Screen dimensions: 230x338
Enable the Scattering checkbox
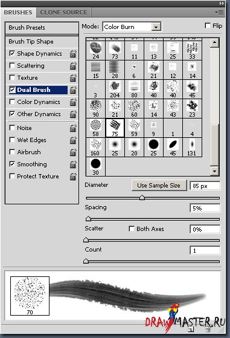tap(12, 65)
